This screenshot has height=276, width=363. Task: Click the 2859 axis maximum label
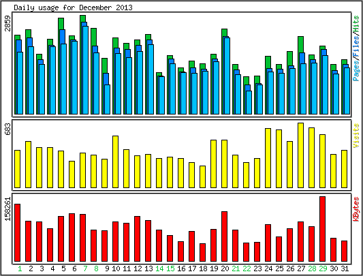tap(8, 23)
